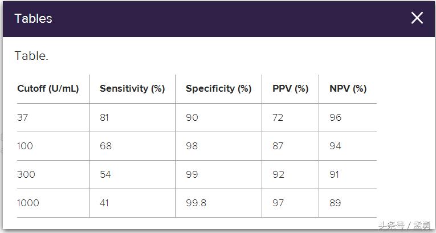Select the sensitivity value 54 cell
The image size is (436, 233).
click(105, 174)
